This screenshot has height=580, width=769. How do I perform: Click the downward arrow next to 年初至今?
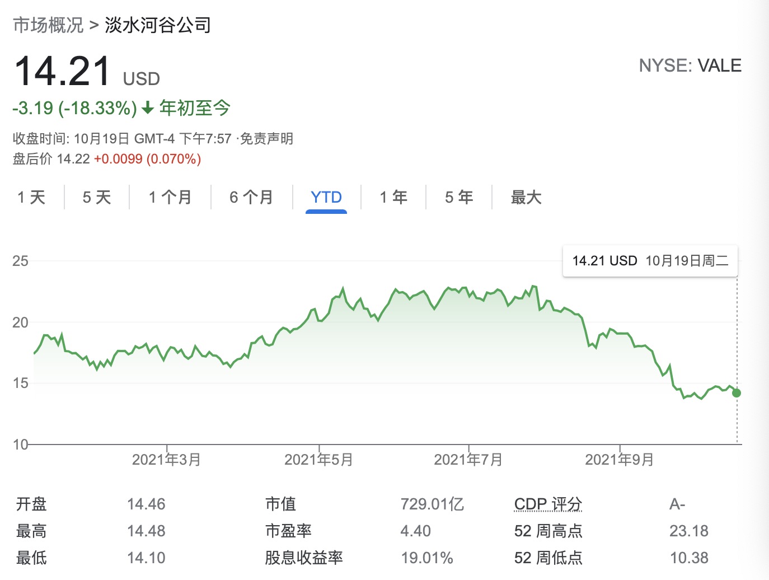148,108
